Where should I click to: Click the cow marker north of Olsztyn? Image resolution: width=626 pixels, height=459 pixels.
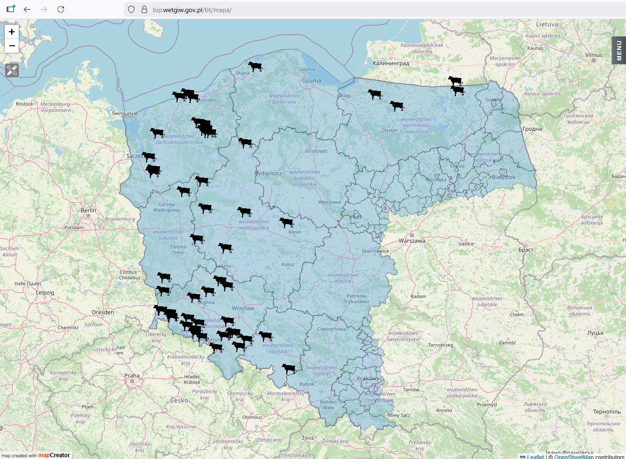(397, 106)
